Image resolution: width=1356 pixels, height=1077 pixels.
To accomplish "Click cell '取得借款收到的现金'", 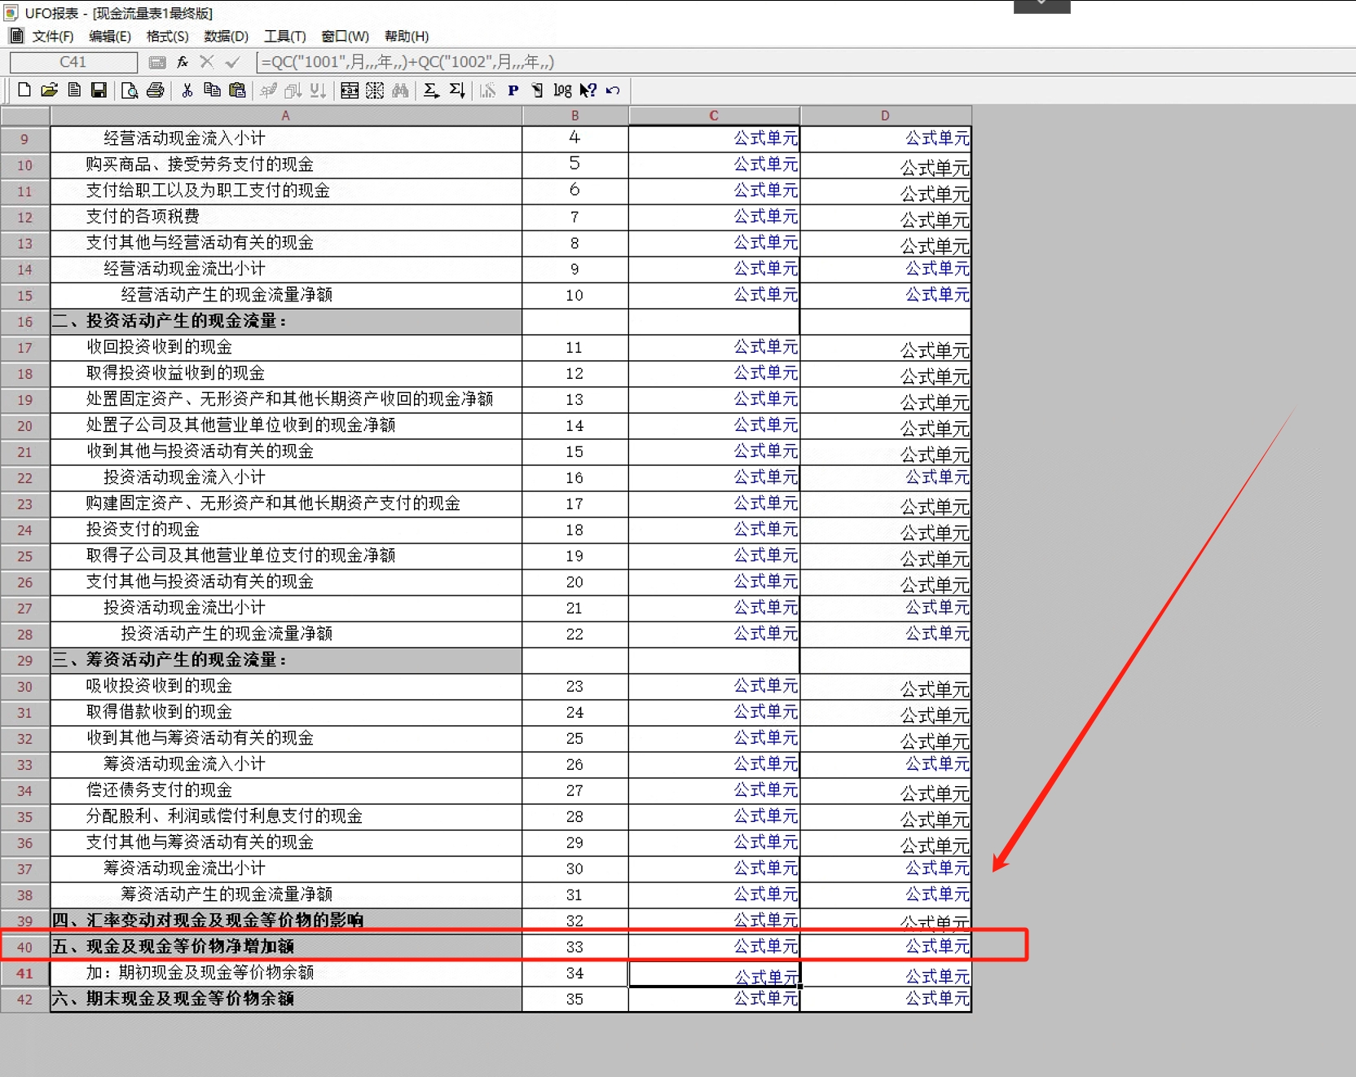I will pyautogui.click(x=286, y=712).
